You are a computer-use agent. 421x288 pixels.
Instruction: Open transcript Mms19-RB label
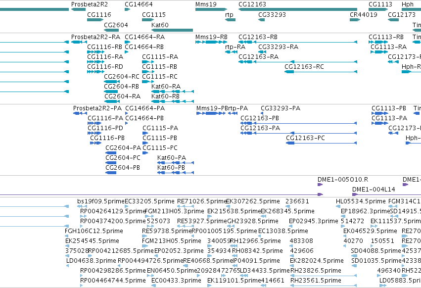pos(212,37)
